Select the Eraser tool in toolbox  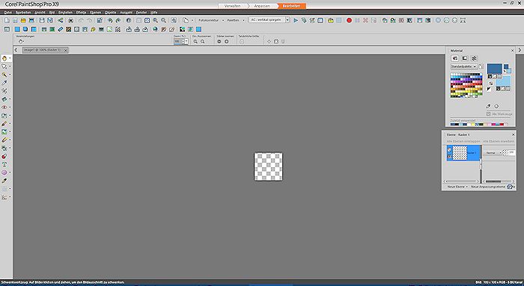[4, 140]
